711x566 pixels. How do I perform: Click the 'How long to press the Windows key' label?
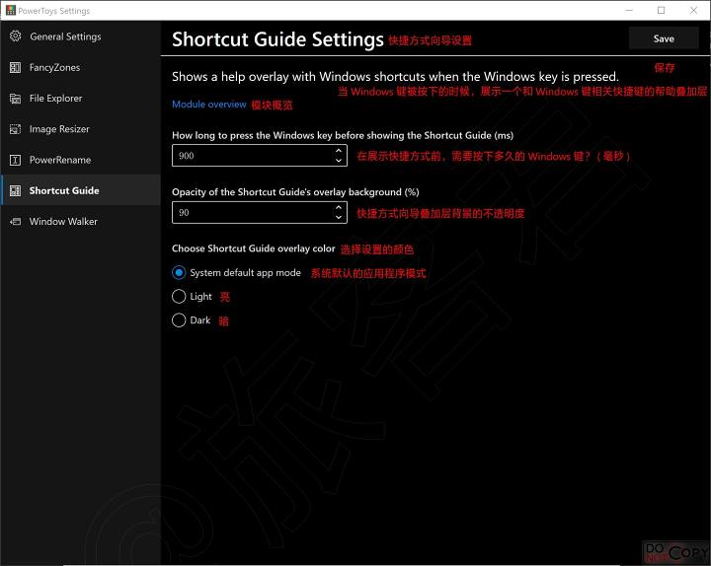click(x=343, y=135)
